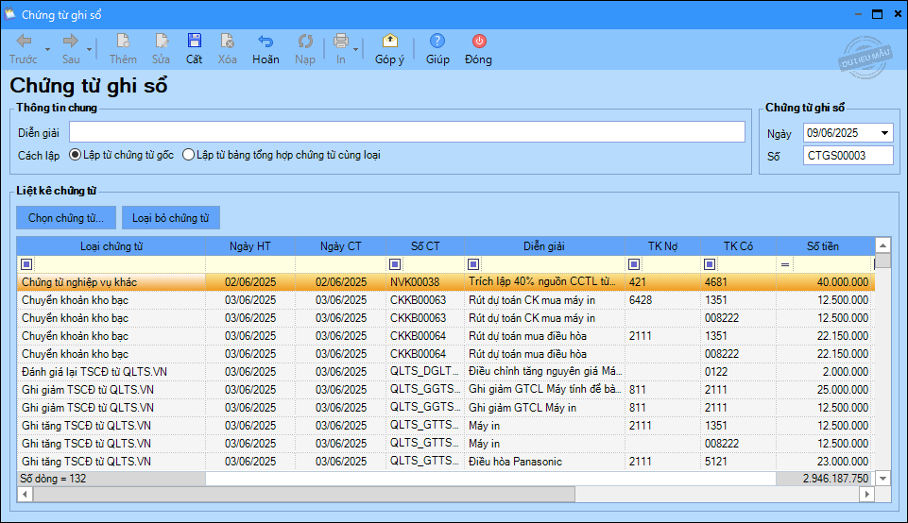
Task: Open filter operator for Số CT column
Action: pos(395,264)
